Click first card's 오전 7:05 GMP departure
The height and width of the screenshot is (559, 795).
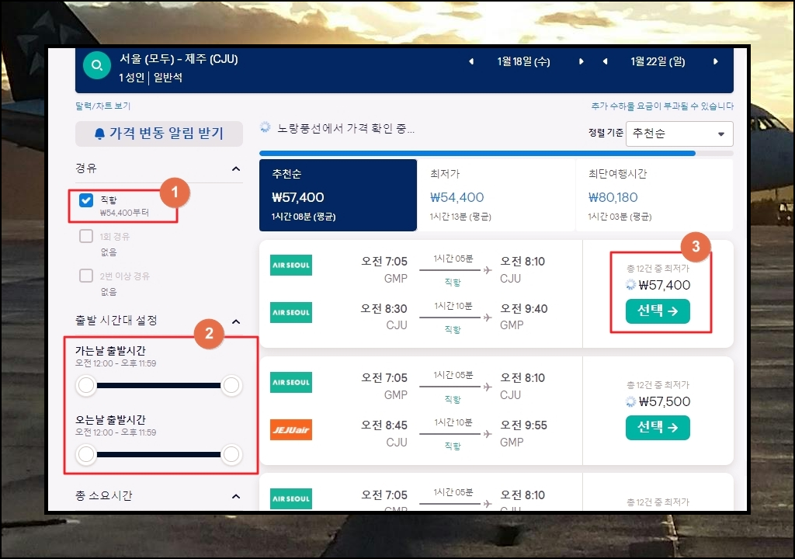tap(384, 269)
